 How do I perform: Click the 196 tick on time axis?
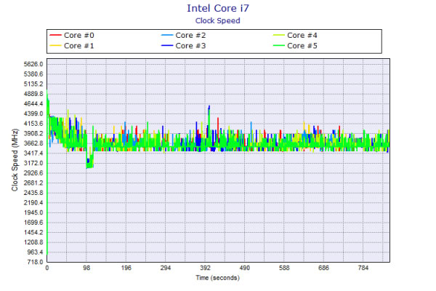[126, 268]
